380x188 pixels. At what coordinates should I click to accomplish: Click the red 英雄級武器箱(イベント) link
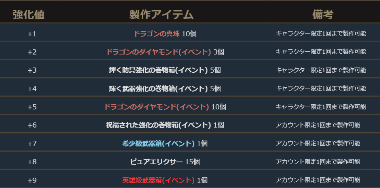click(x=158, y=180)
